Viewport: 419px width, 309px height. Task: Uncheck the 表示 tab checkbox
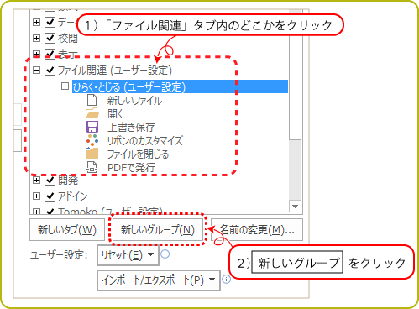[x=50, y=54]
